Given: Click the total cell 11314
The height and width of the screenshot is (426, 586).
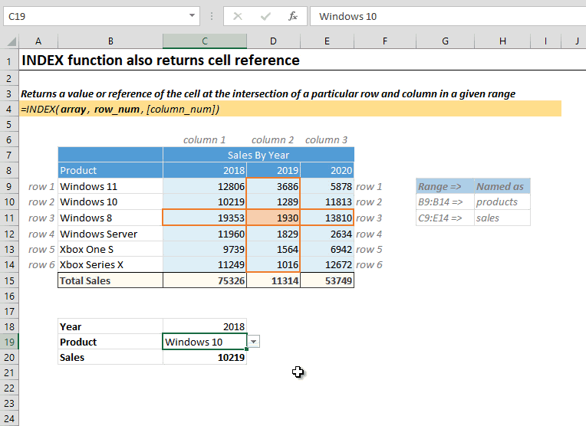Looking at the screenshot, I should pyautogui.click(x=273, y=280).
